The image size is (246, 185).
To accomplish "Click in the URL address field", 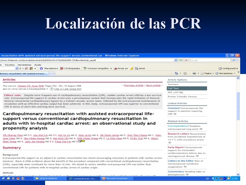I will click(87, 60).
